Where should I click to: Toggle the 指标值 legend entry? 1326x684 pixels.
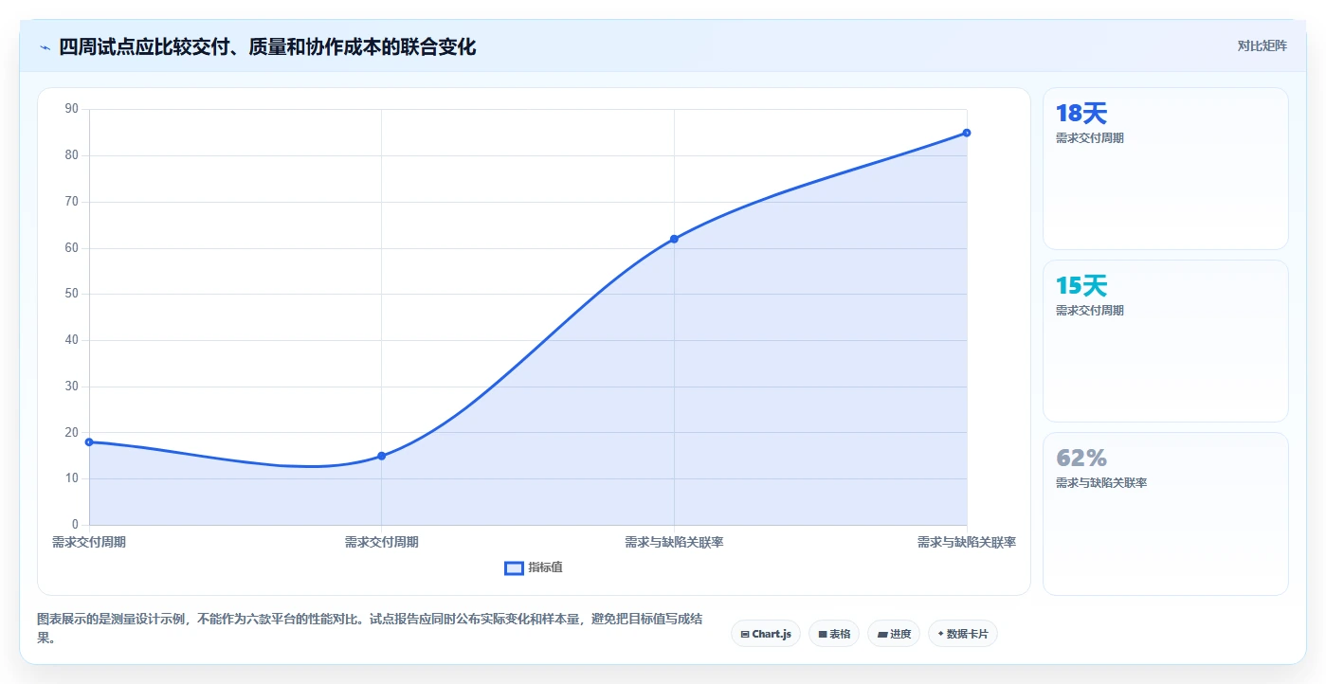[x=534, y=567]
